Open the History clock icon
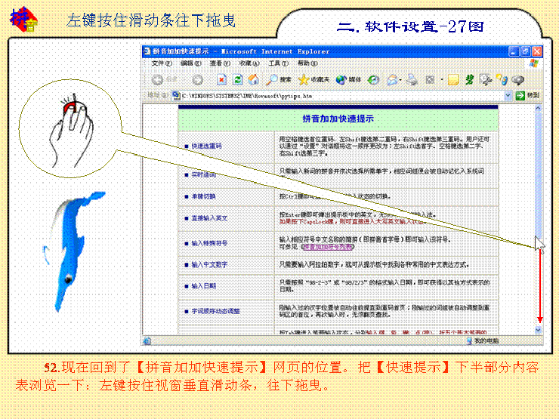This screenshot has height=419, width=559. [373, 80]
